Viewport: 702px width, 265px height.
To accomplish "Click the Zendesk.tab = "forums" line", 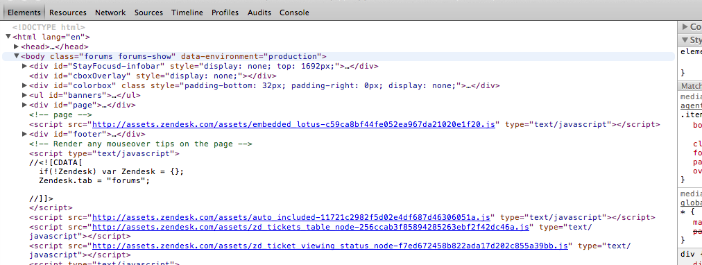I will tap(94, 181).
